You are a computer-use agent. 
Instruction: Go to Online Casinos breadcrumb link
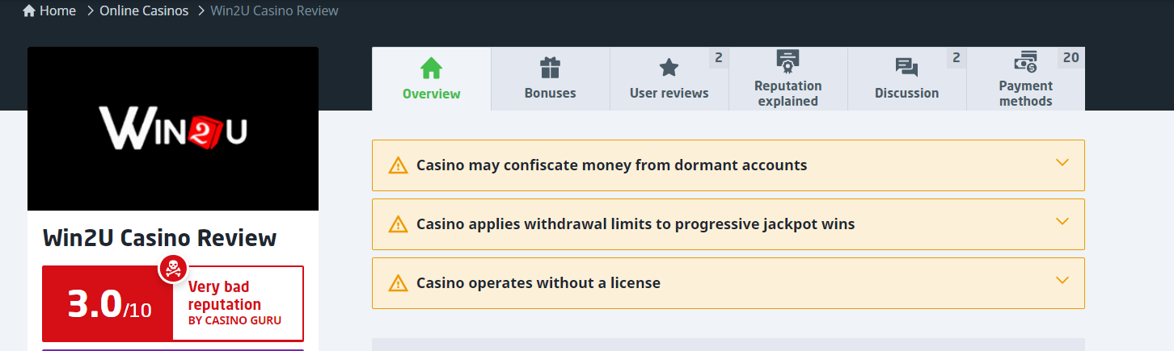coord(144,11)
